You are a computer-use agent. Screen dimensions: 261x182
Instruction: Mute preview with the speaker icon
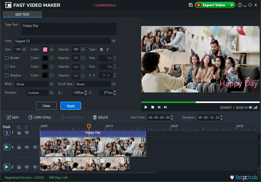click(251, 107)
